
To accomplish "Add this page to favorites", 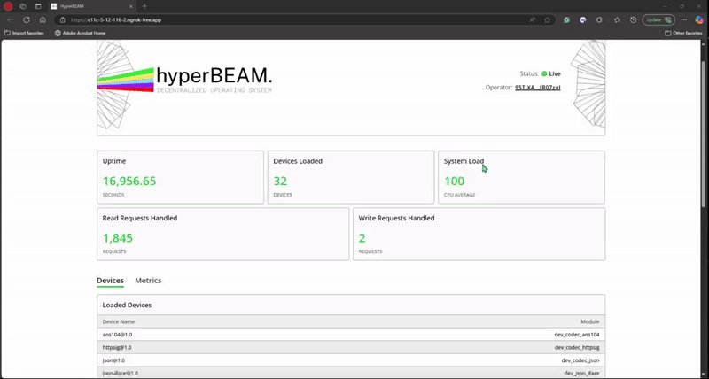I will pos(548,19).
